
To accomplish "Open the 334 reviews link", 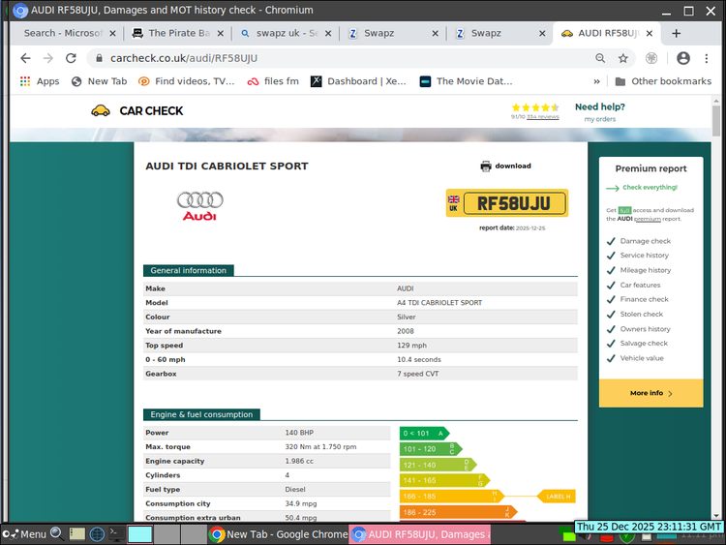I will [543, 117].
